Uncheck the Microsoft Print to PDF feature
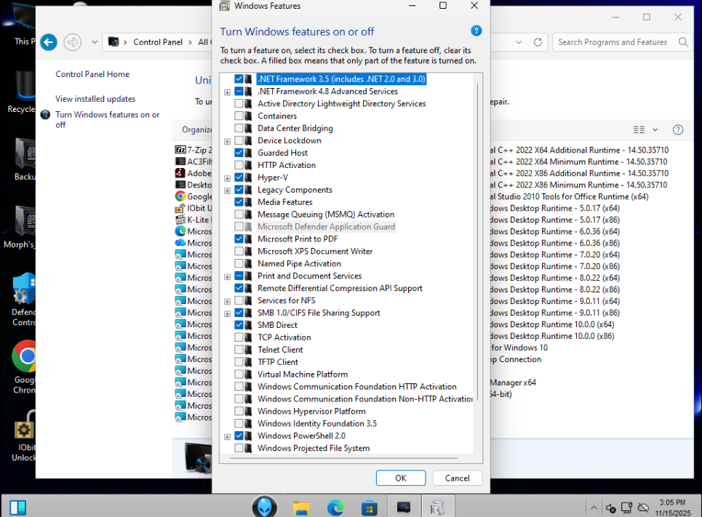The height and width of the screenshot is (517, 702). [239, 239]
